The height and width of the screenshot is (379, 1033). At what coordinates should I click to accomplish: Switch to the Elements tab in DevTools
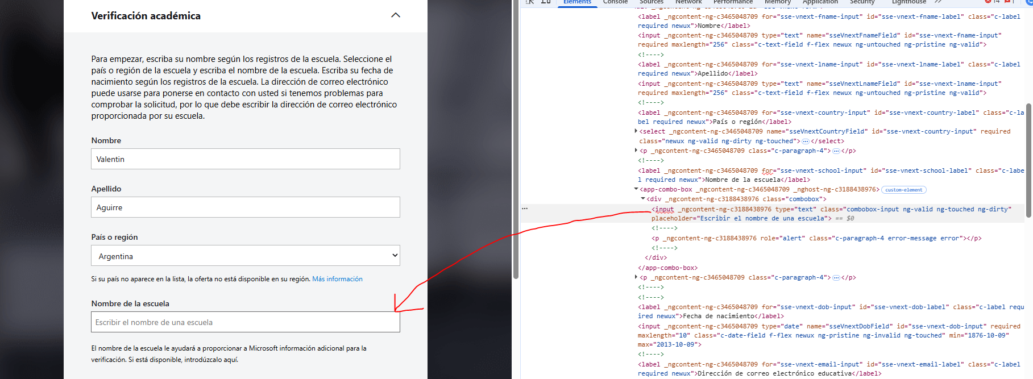point(577,2)
